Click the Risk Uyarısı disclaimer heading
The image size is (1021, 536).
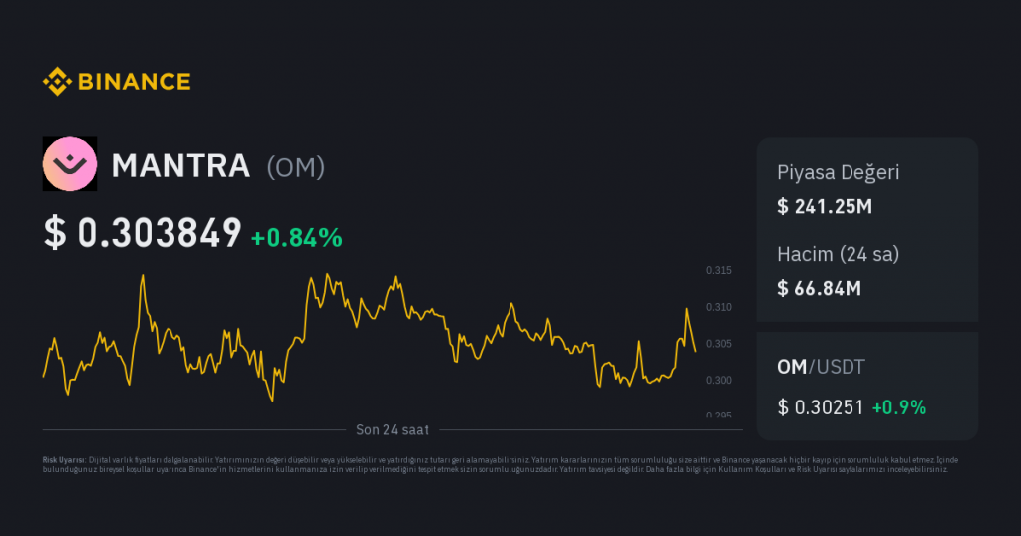tap(64, 460)
